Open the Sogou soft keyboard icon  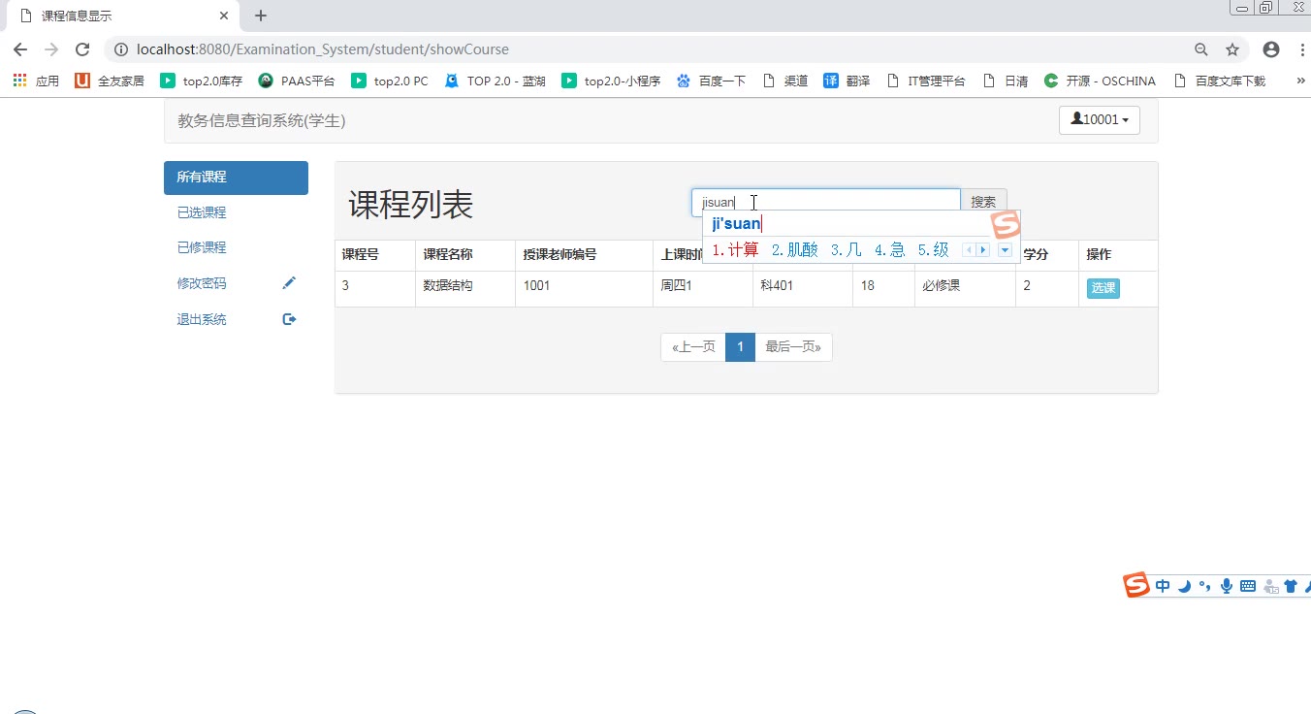point(1248,586)
